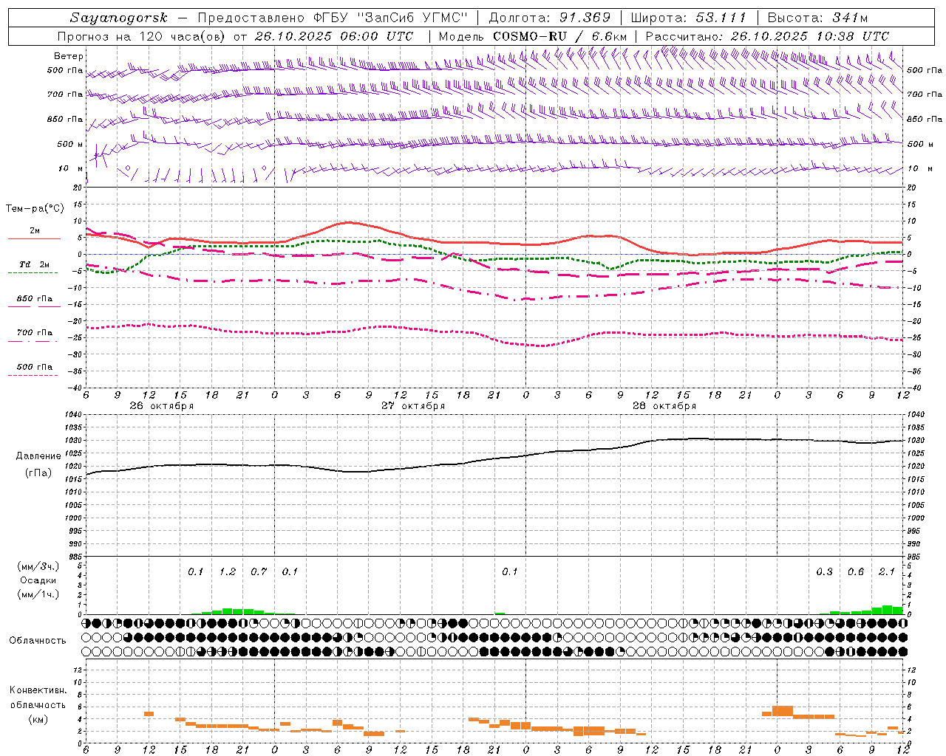Select the Прогноз на 120 часа(ов) text
Image resolution: width=946 pixels, height=756 pixels.
click(142, 36)
